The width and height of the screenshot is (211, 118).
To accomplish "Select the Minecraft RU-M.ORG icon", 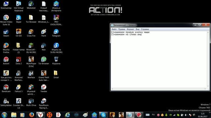I will pos(31,48).
